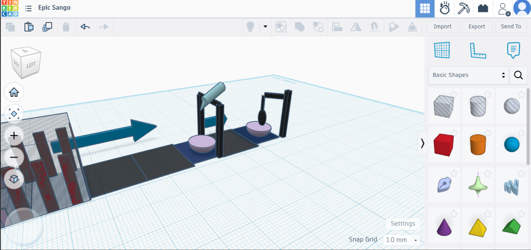531x250 pixels.
Task: Click the Duplicate and repeat icon
Action: click(x=47, y=27)
